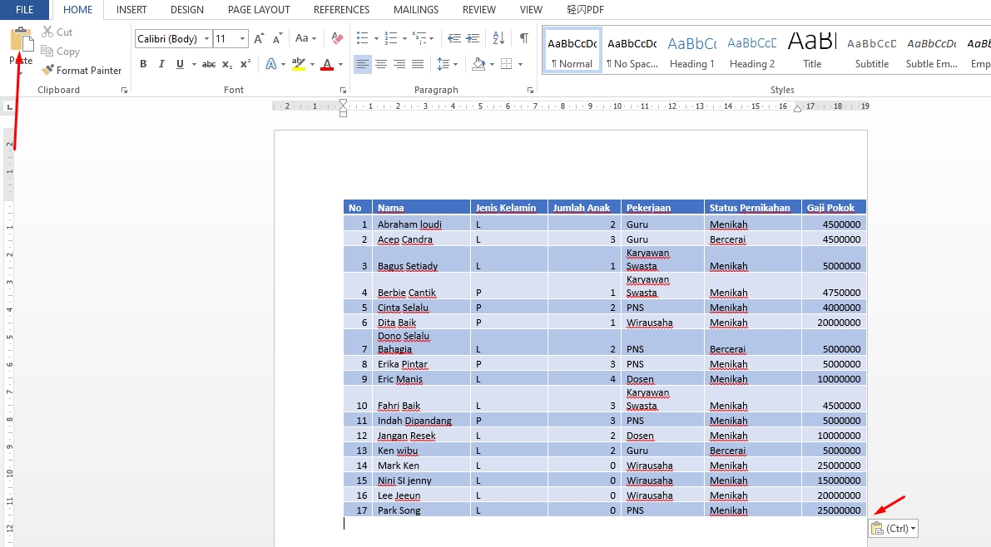Click the Paste clipboard icon

coord(22,39)
